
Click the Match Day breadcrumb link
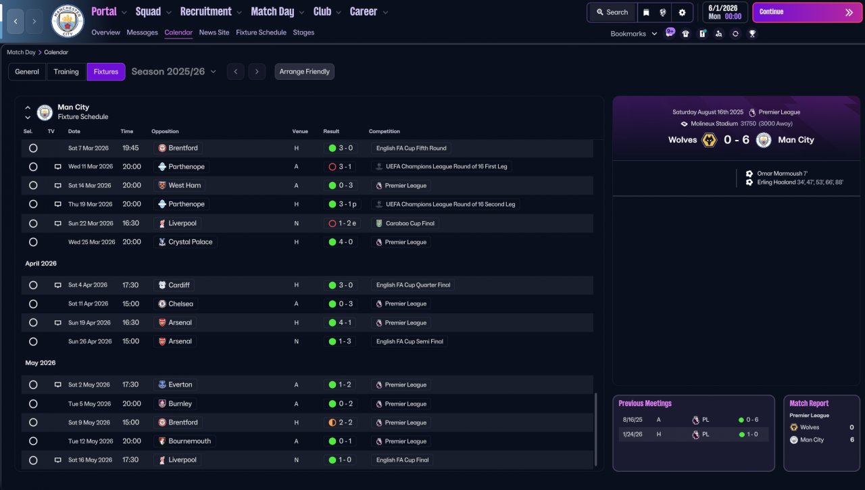(x=21, y=52)
